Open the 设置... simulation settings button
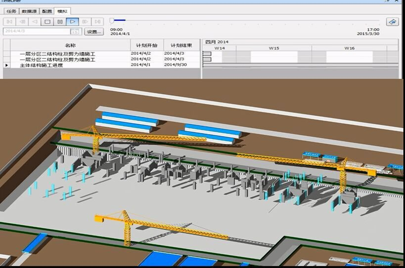The image size is (405, 268). (x=94, y=32)
